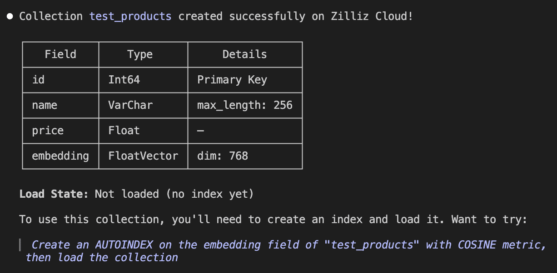Click the test_products collection name link
557x273 pixels.
click(130, 16)
